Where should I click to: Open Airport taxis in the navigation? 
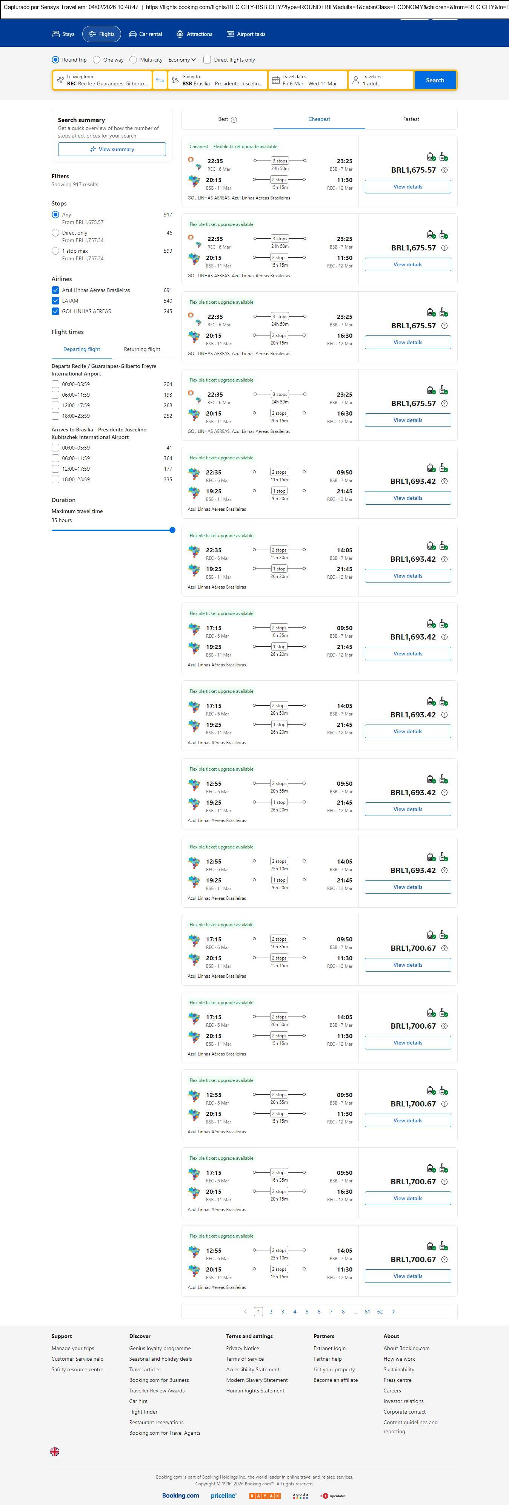pos(246,34)
